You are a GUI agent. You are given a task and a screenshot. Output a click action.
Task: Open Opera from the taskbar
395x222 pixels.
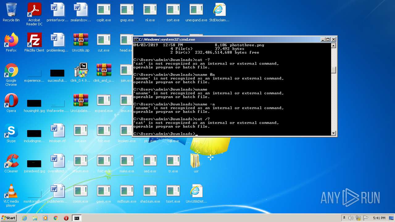click(66, 218)
